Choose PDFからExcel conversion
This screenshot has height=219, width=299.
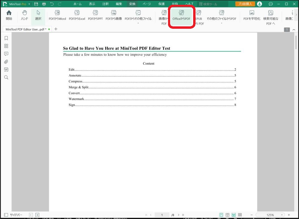[77, 15]
